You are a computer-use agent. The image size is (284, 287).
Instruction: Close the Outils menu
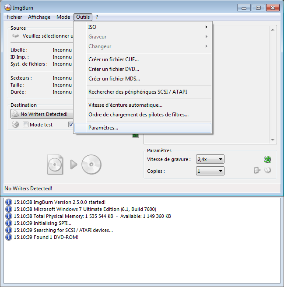pyautogui.click(x=83, y=17)
